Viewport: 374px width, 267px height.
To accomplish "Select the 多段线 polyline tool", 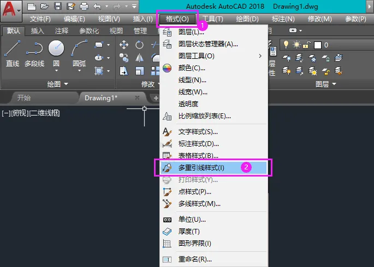I will click(34, 53).
